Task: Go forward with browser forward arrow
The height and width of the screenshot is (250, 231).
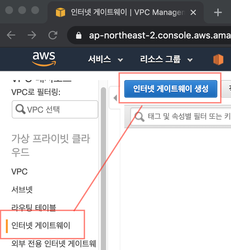Action: [32, 35]
